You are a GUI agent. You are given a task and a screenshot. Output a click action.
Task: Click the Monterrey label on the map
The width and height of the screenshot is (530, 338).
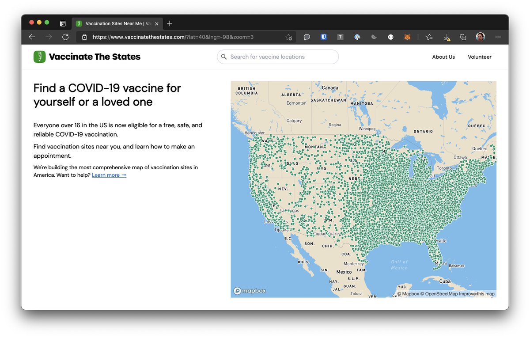(354, 264)
